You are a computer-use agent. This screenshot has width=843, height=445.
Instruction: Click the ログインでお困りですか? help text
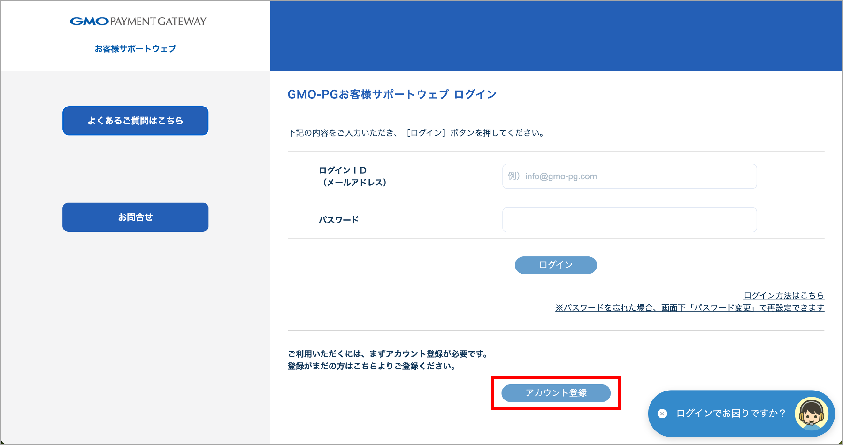pos(731,414)
